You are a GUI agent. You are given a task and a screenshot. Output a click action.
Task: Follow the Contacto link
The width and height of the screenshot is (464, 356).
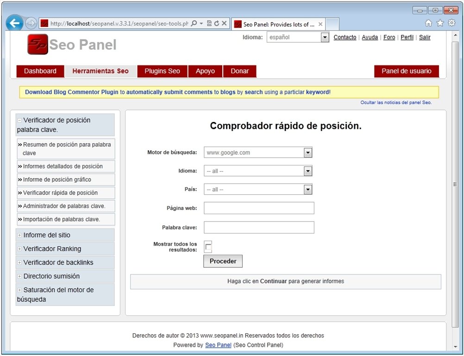tap(345, 38)
